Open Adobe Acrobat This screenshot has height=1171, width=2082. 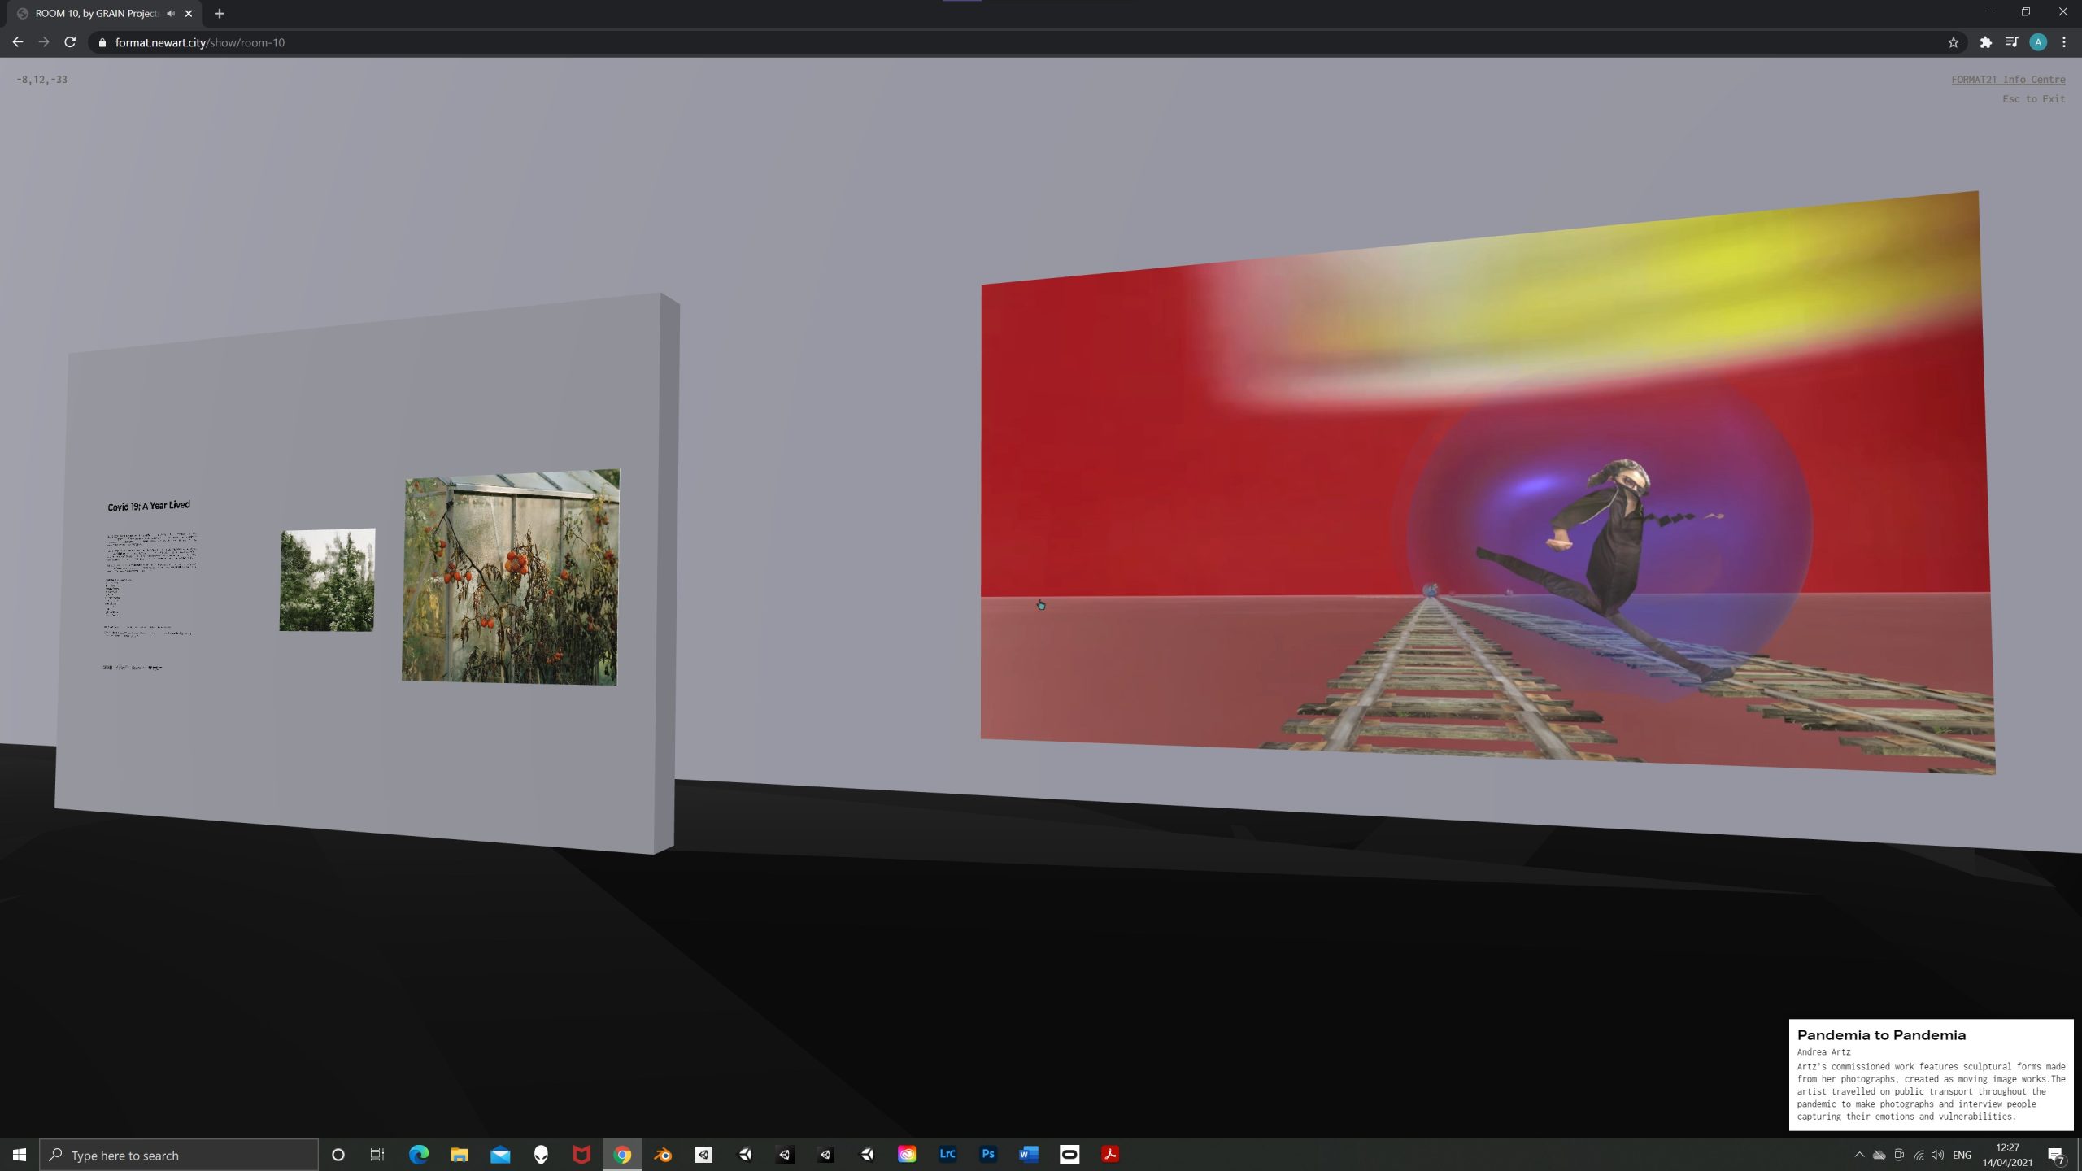click(x=1110, y=1155)
